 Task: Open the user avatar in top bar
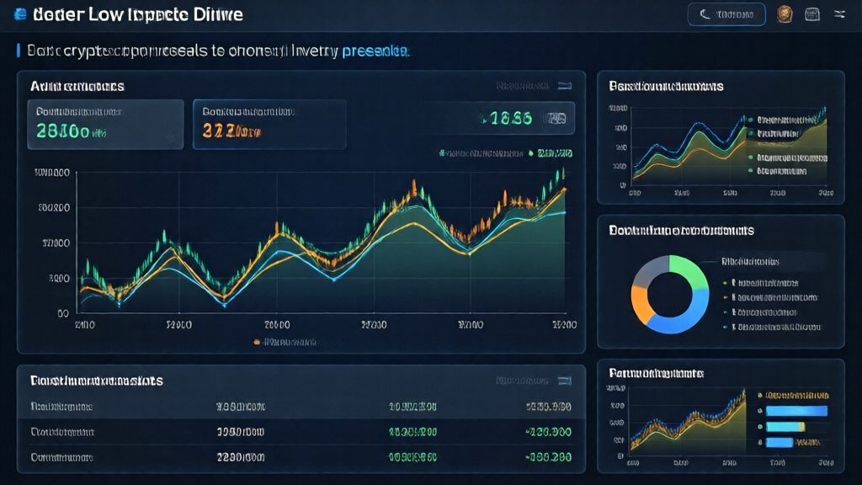(784, 13)
